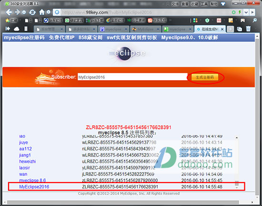Click the go arrow beside address bar

coord(252,12)
